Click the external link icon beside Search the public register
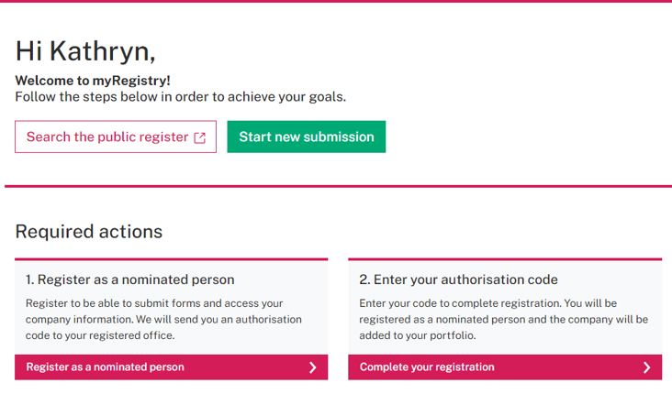This screenshot has width=672, height=394. pos(199,137)
